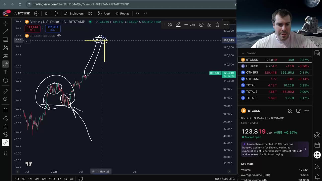
Task: Remove drawings with left toolbar trash icon
Action: (x=6, y=153)
